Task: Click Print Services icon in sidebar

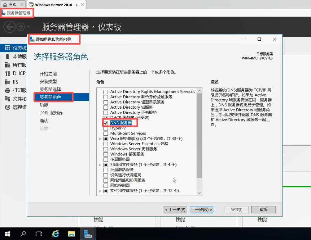Action: tap(7, 90)
